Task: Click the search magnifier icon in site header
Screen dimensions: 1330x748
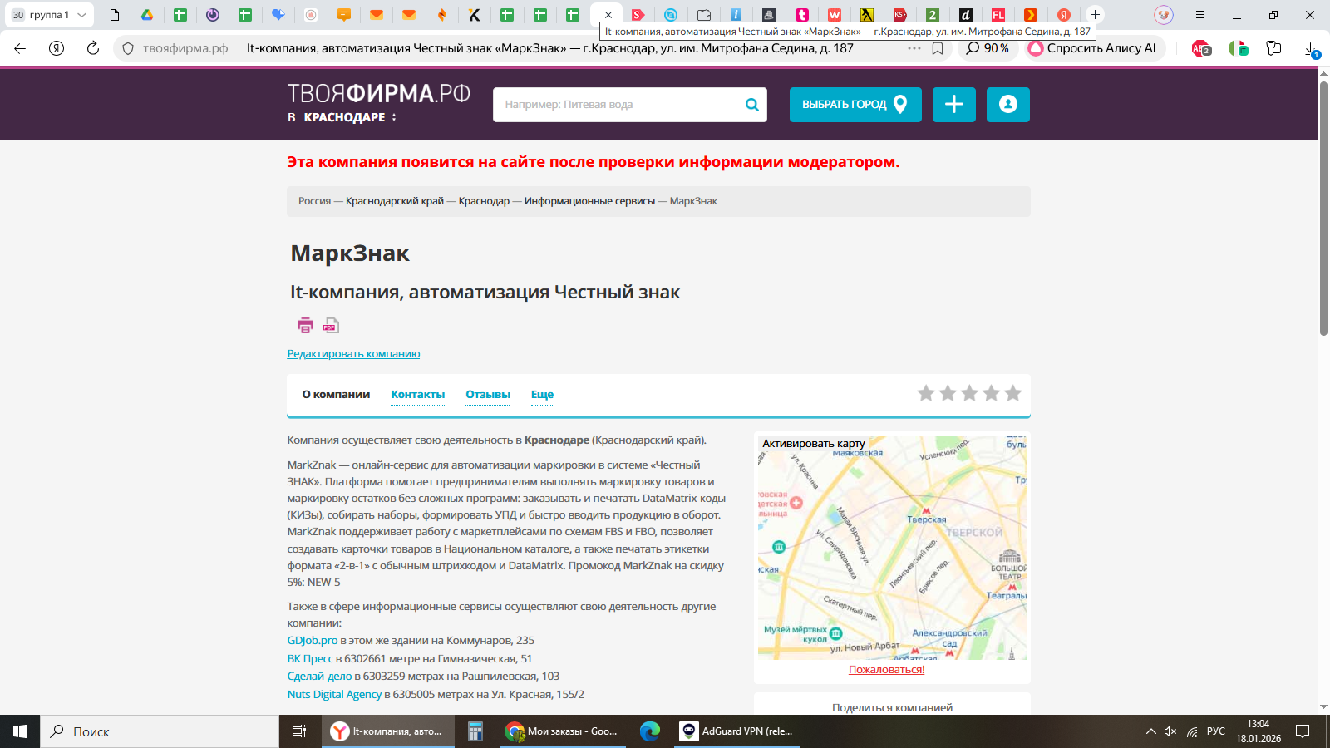Action: click(x=751, y=105)
